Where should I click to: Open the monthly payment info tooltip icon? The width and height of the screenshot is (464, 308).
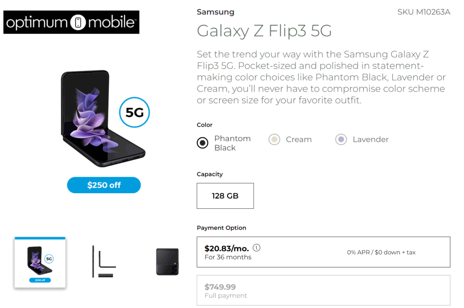tap(256, 247)
